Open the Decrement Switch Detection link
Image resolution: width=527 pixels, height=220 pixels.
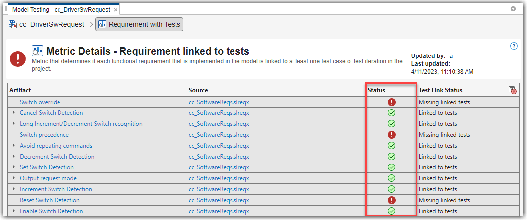pos(57,157)
